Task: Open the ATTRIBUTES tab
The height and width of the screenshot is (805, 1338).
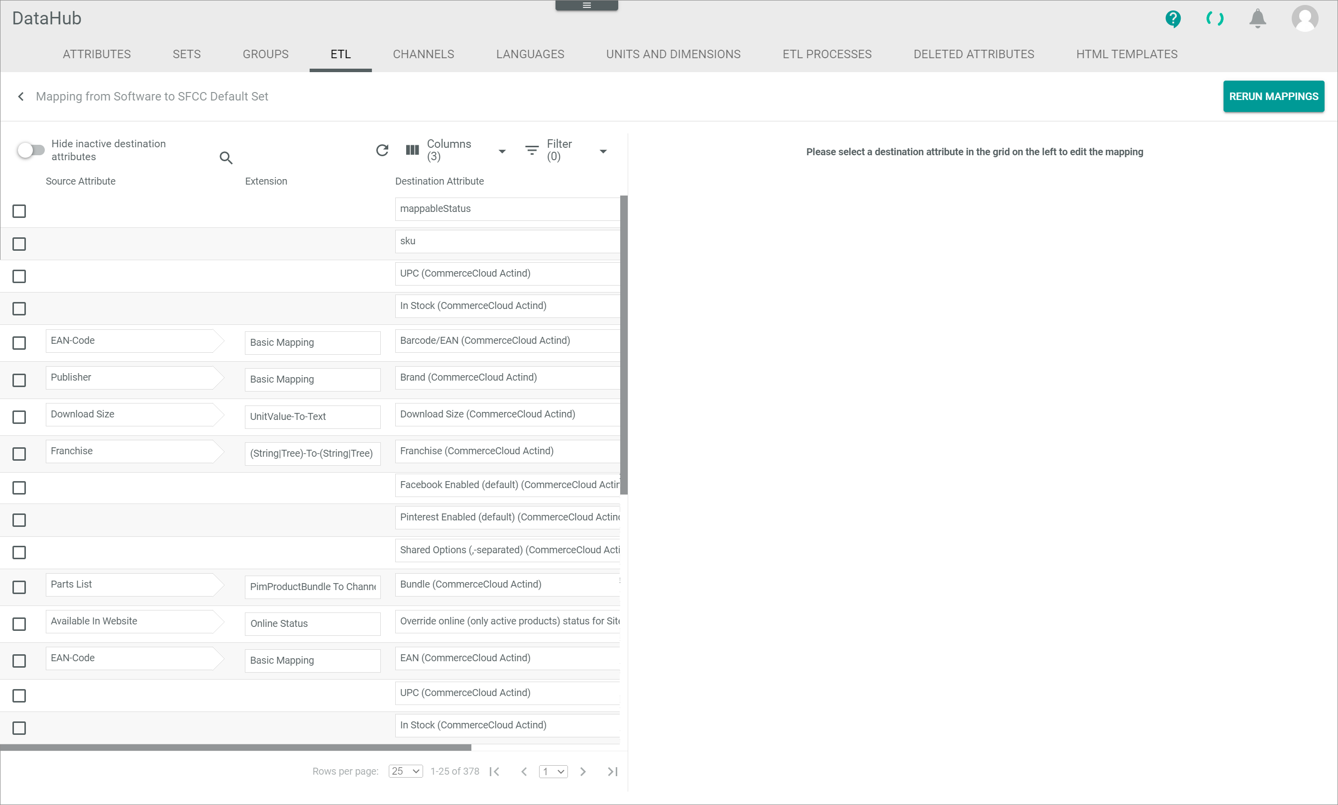Action: click(97, 54)
